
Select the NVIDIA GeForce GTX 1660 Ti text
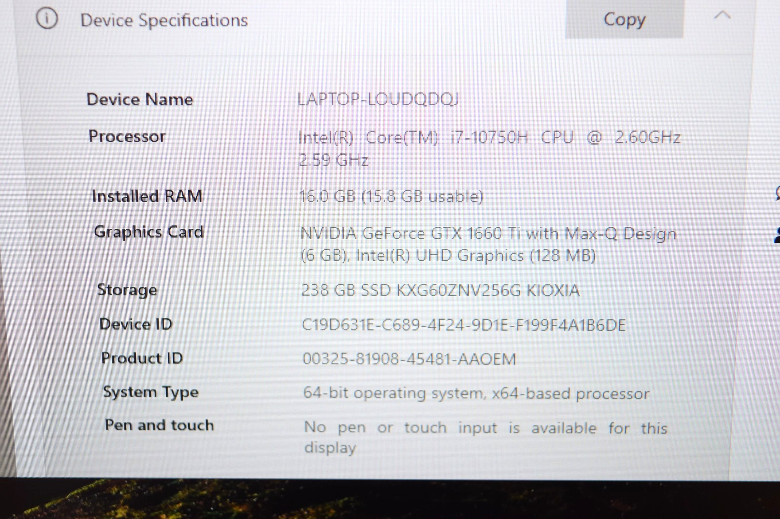coord(488,244)
